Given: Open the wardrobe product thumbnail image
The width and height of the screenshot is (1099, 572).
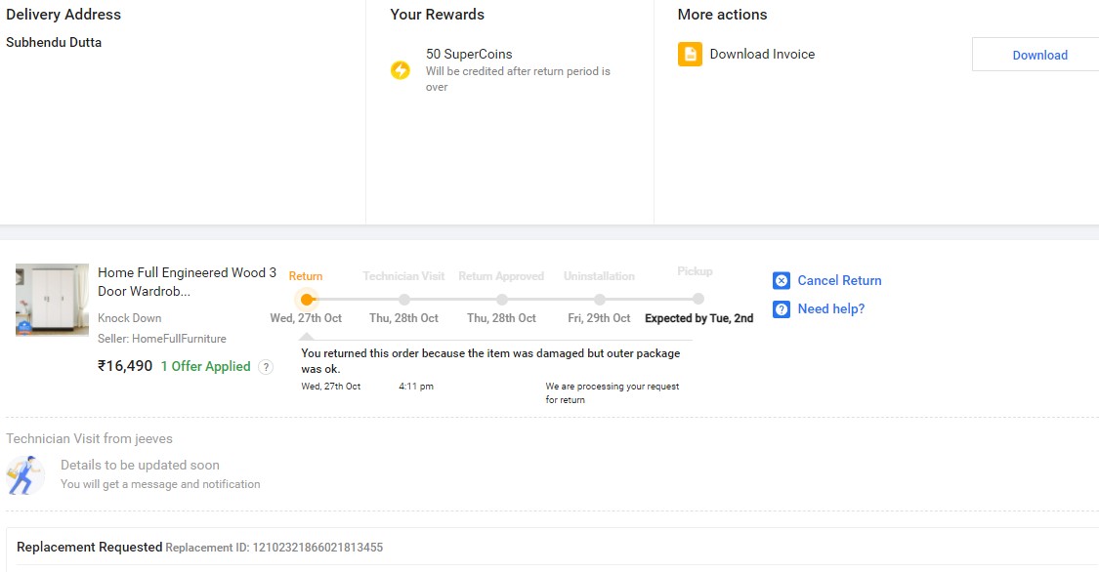Looking at the screenshot, I should (52, 300).
